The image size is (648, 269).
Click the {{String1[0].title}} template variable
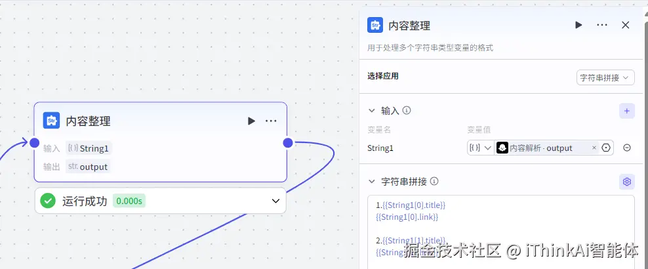point(414,205)
